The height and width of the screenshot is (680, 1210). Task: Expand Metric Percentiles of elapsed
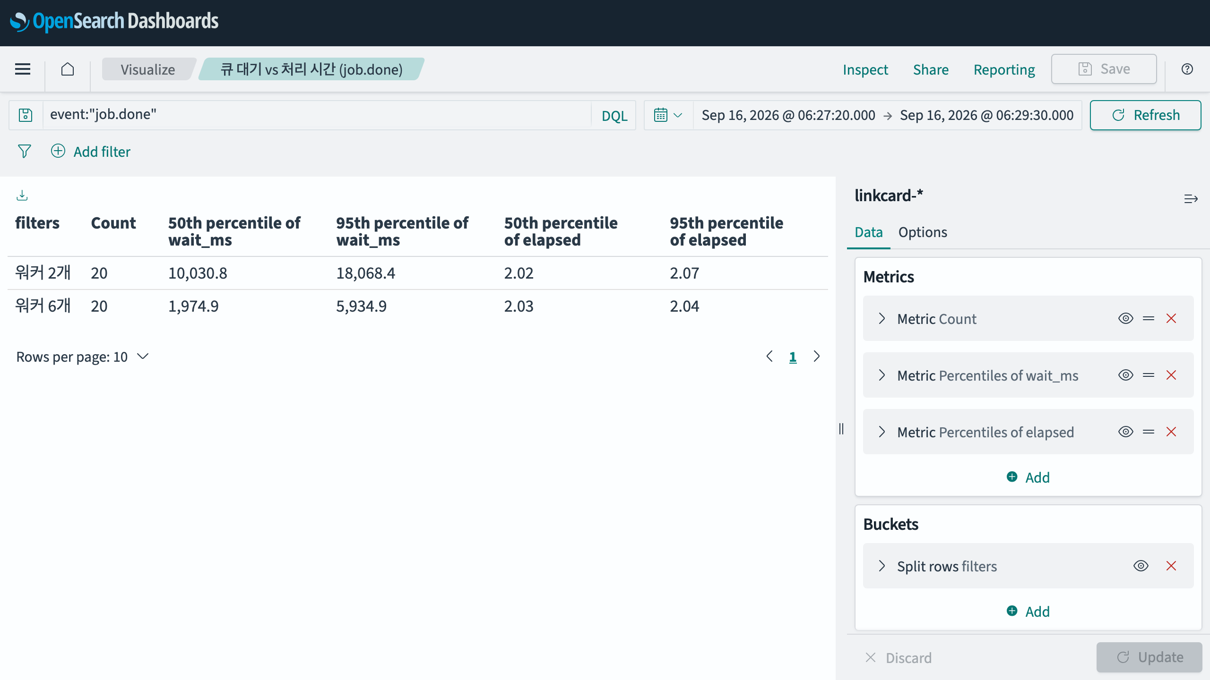click(882, 432)
